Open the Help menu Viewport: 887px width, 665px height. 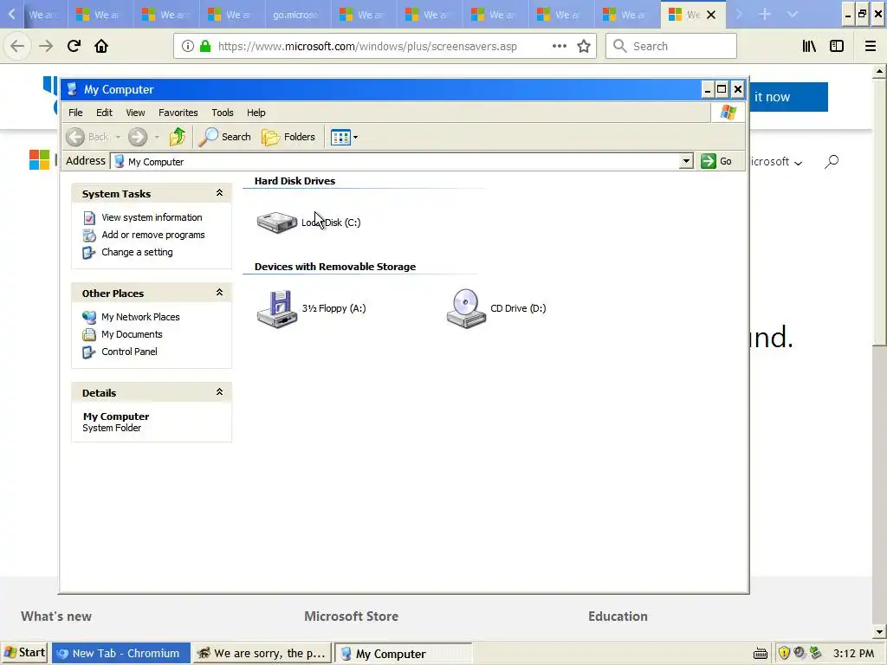pyautogui.click(x=256, y=113)
